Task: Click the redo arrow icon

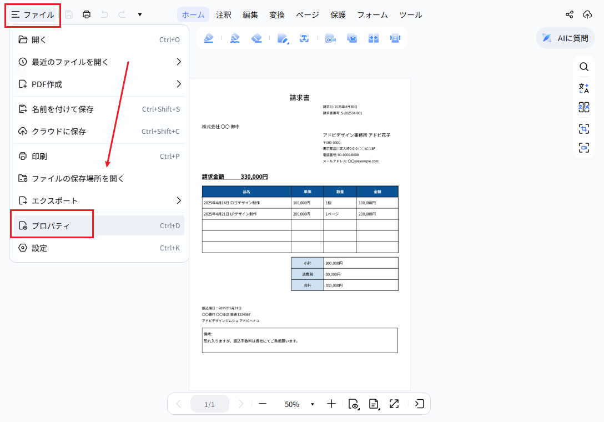Action: pos(122,14)
